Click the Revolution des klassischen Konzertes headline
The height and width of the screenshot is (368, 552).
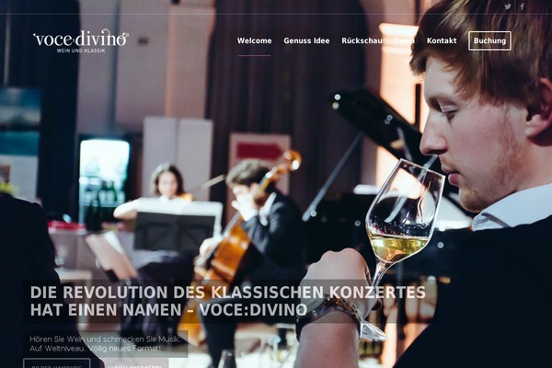click(x=228, y=301)
